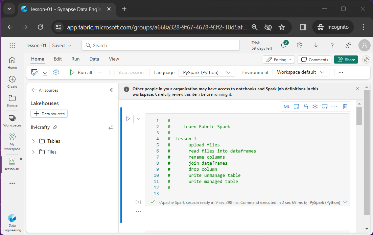Freeze the cell using snowflake icon
The height and width of the screenshot is (235, 373).
(315, 107)
